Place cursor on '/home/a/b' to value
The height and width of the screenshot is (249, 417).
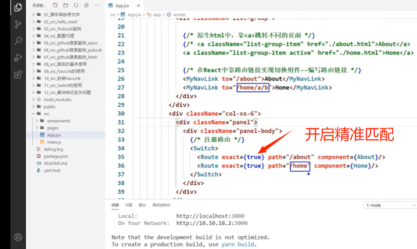tap(253, 87)
